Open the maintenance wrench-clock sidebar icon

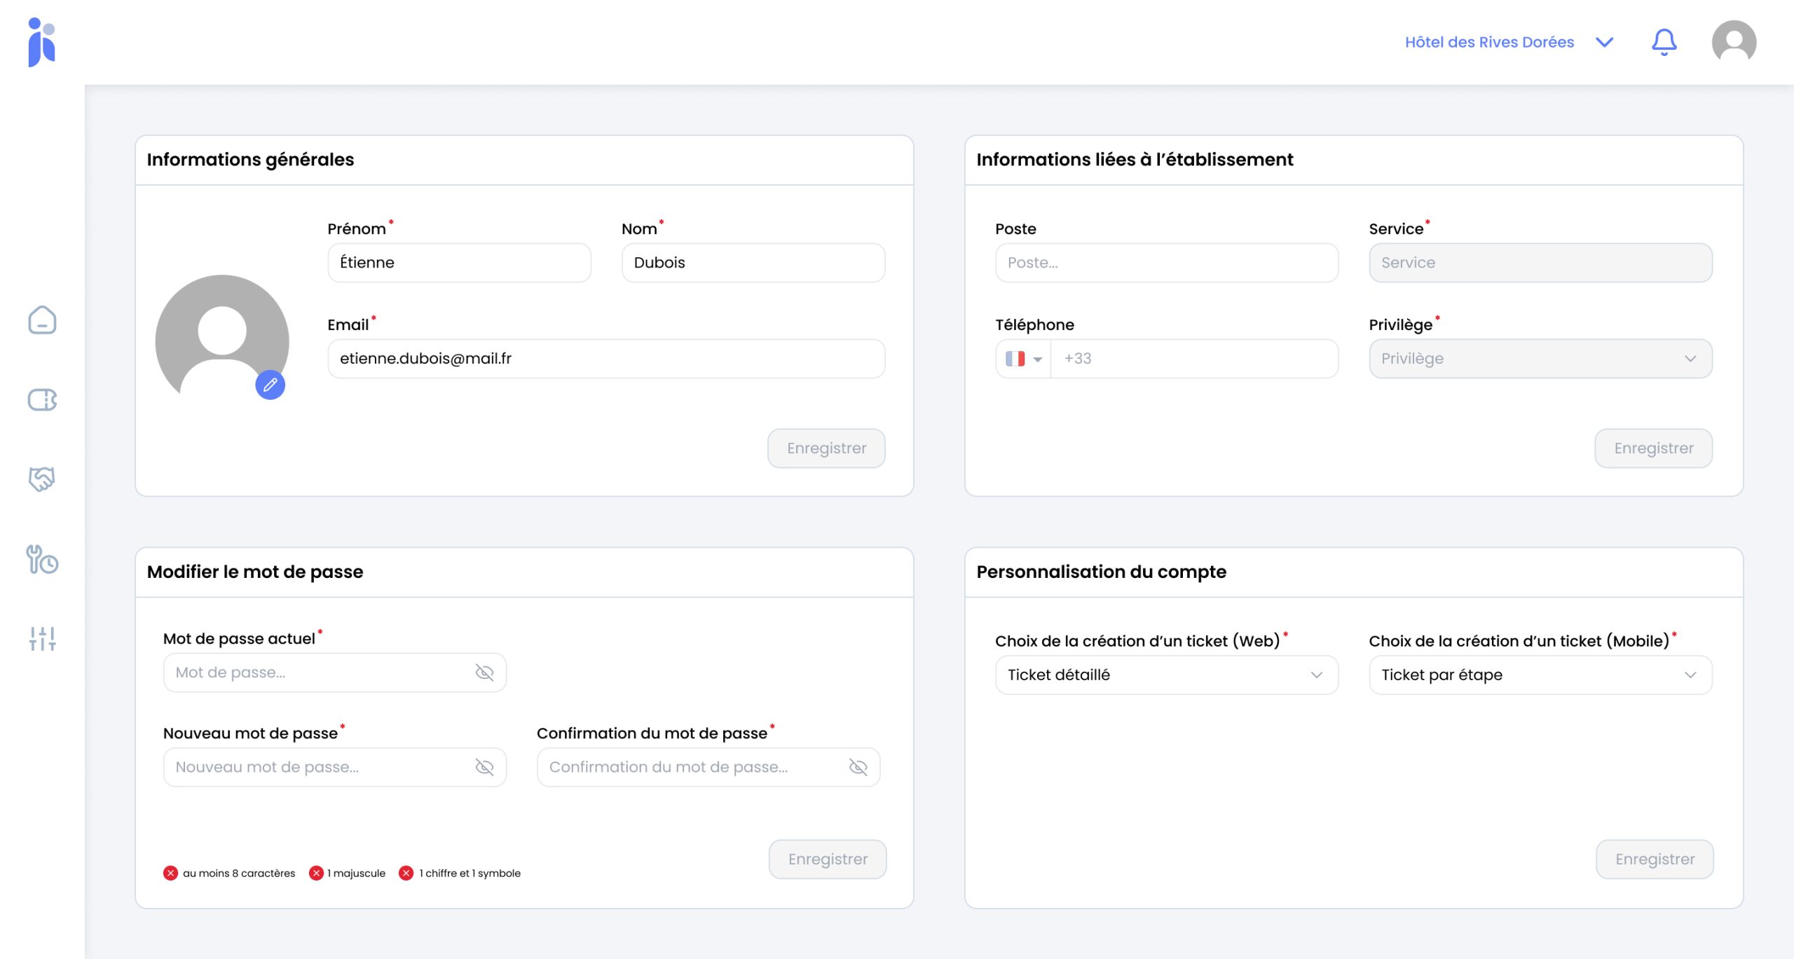pyautogui.click(x=42, y=560)
